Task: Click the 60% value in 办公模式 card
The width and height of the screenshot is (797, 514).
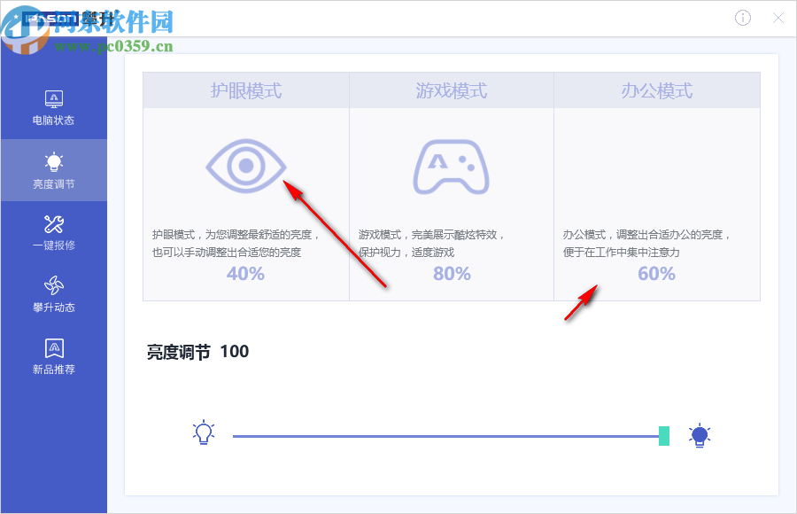Action: [656, 274]
